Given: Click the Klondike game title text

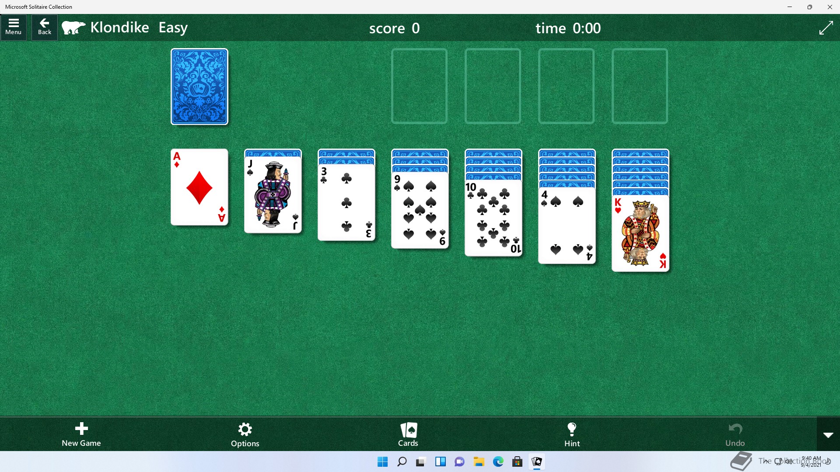Looking at the screenshot, I should [x=119, y=28].
